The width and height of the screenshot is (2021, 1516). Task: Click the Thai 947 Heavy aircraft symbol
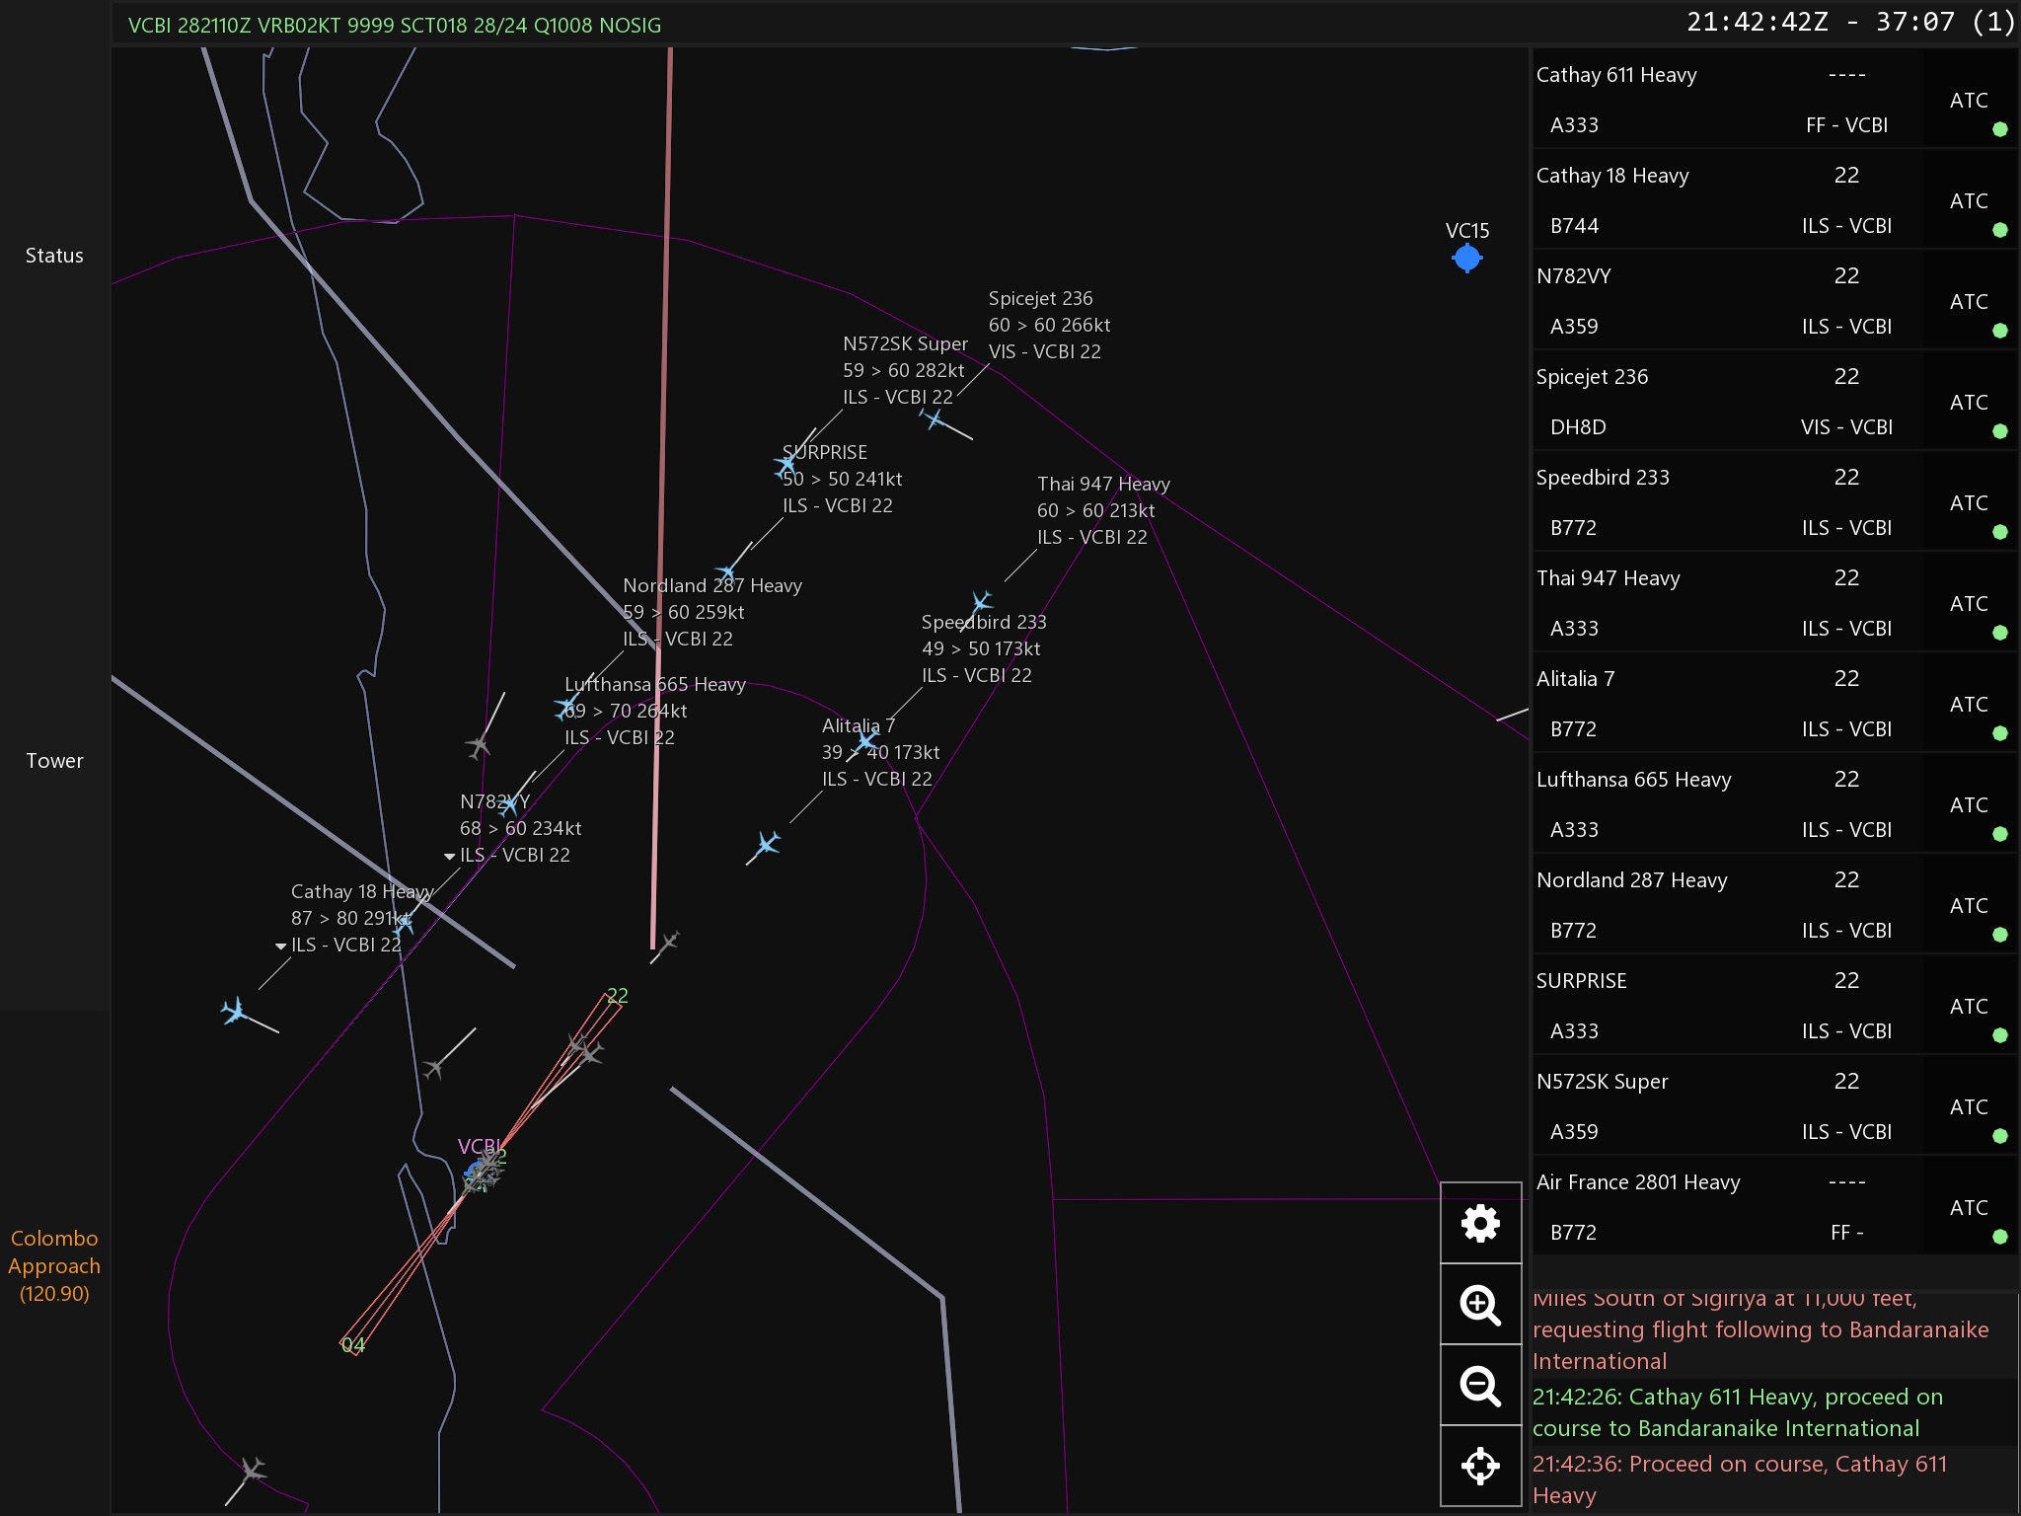pos(981,601)
